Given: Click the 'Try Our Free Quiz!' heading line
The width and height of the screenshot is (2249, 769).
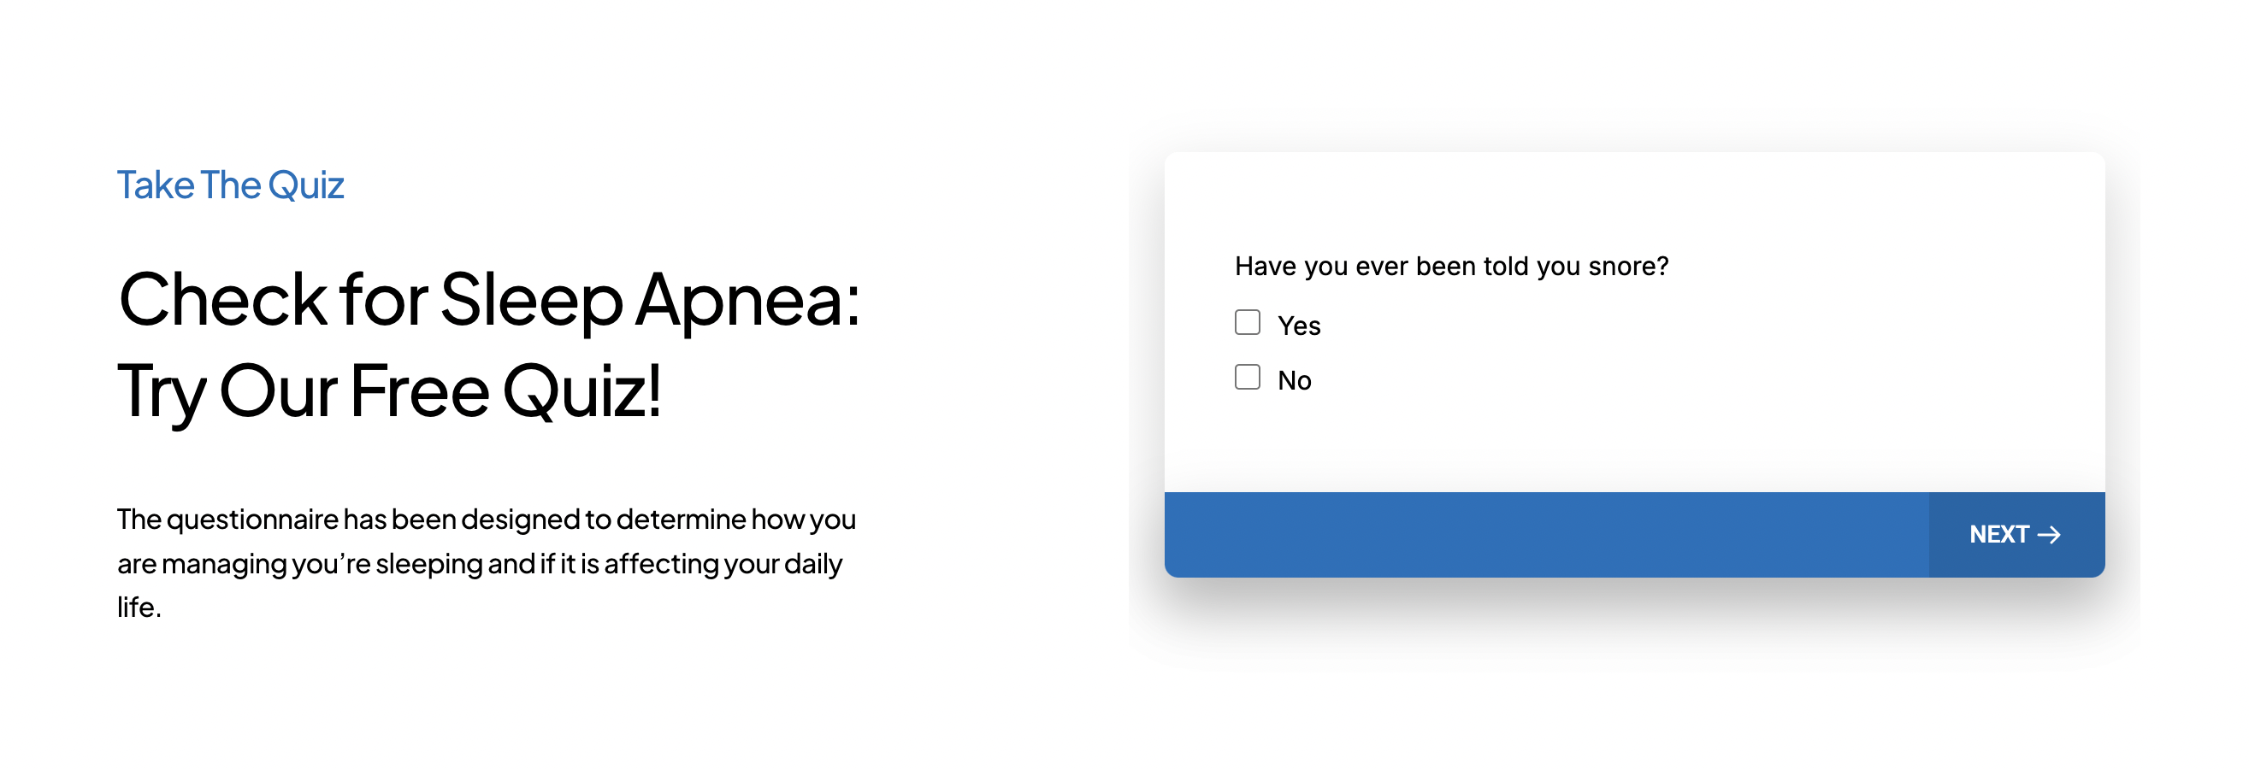Looking at the screenshot, I should tap(389, 391).
